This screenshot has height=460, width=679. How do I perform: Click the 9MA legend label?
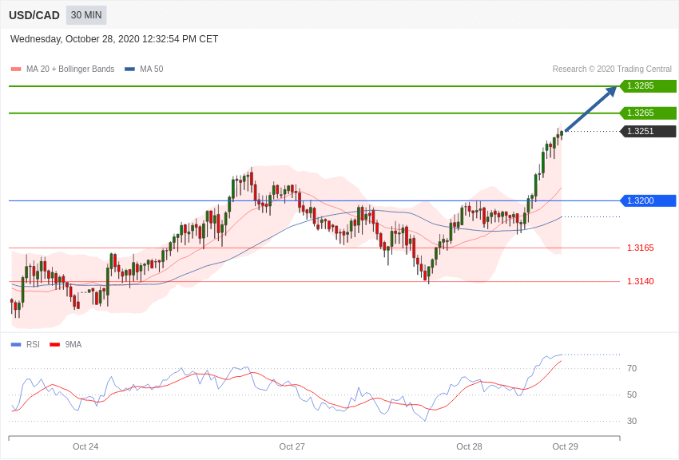click(73, 344)
